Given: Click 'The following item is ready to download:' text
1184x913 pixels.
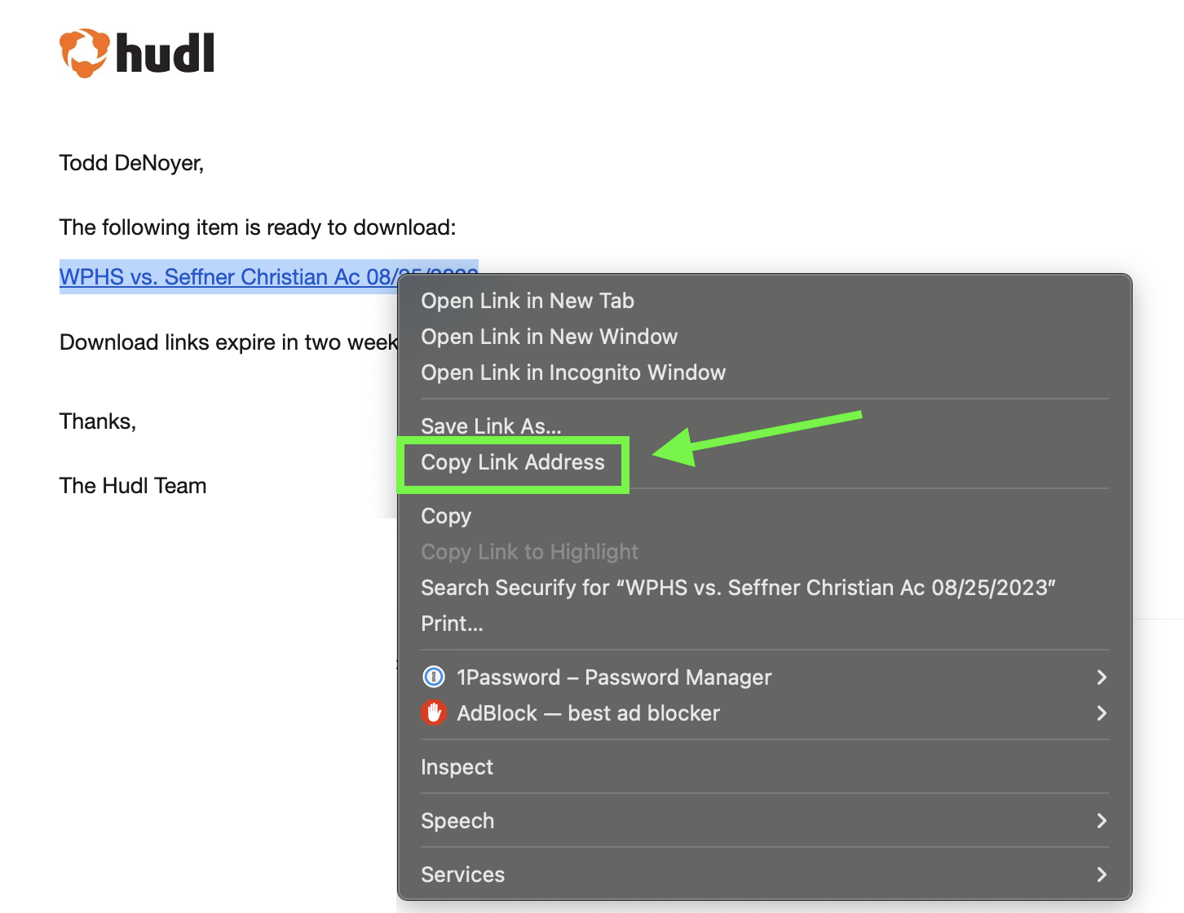Looking at the screenshot, I should click(x=258, y=227).
